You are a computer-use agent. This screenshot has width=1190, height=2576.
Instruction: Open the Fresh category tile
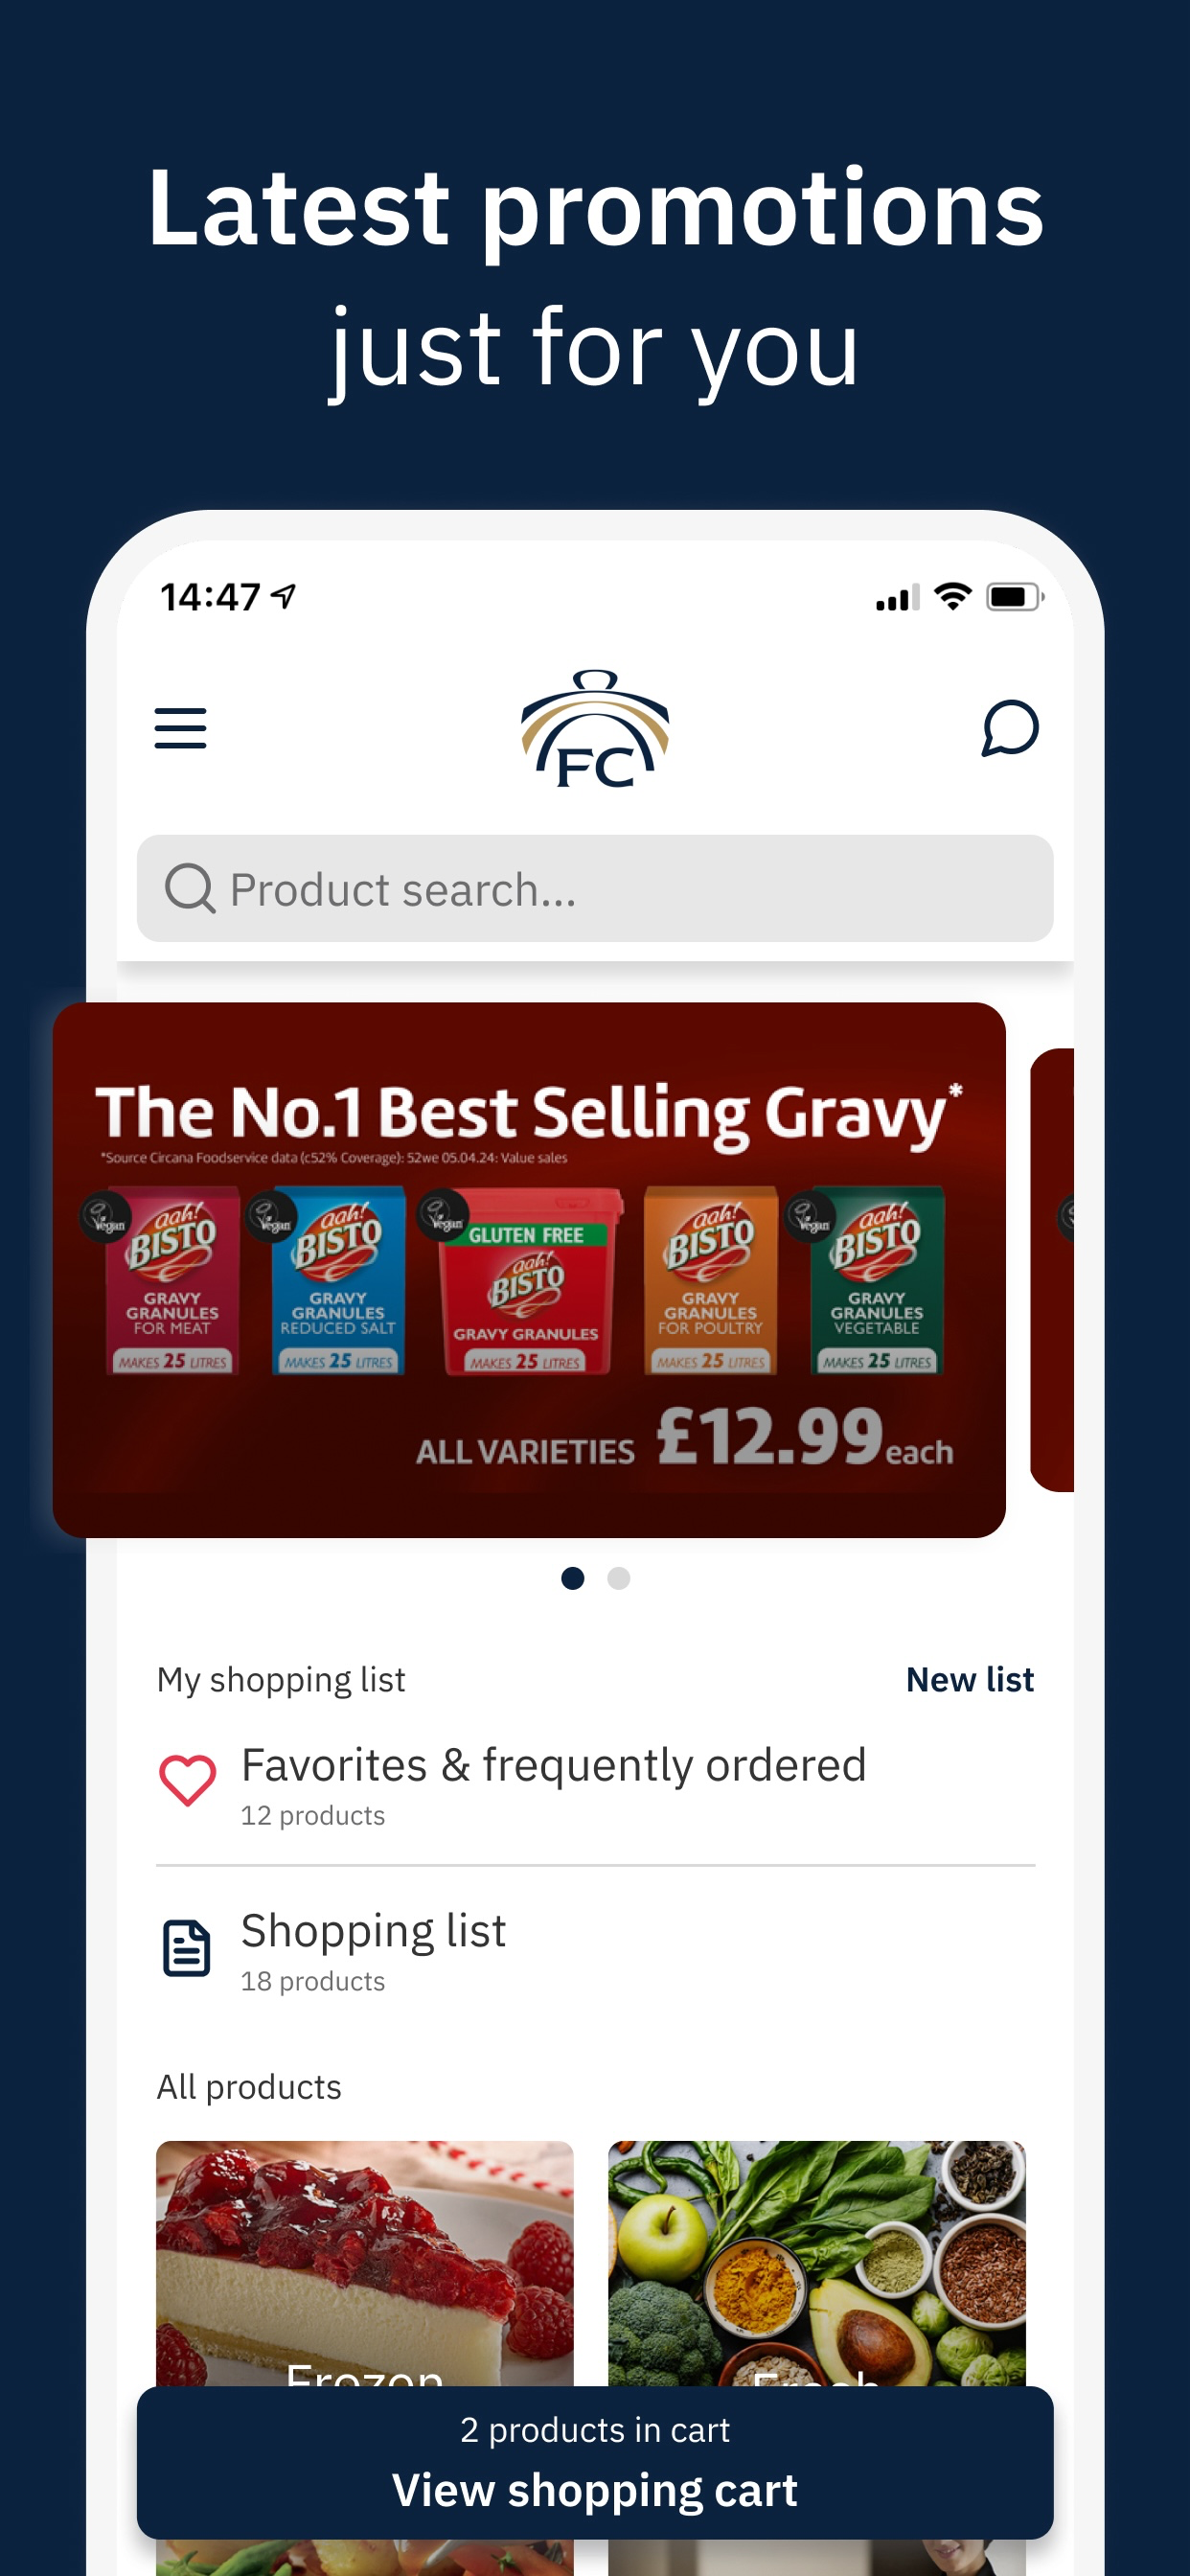[x=817, y=2263]
